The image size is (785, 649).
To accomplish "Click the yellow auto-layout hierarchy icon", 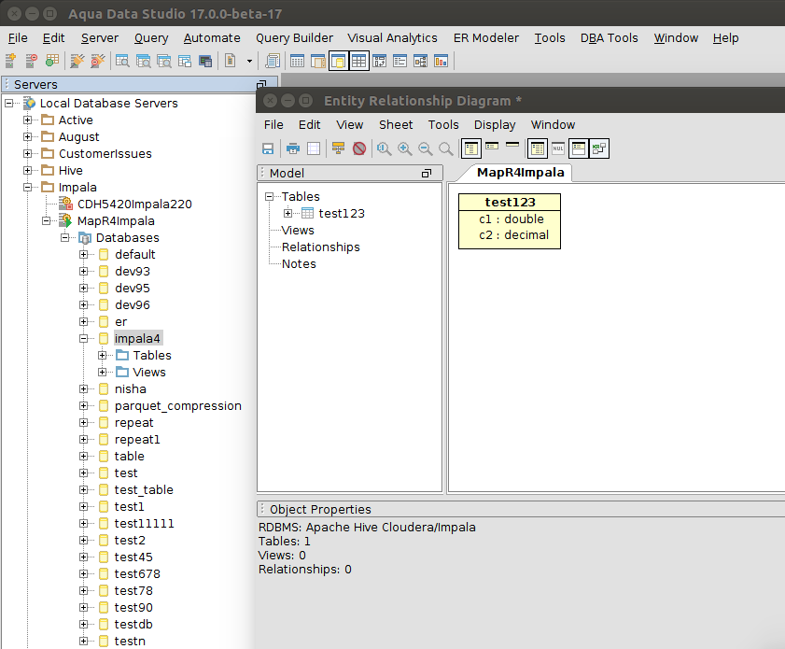I will coord(338,148).
